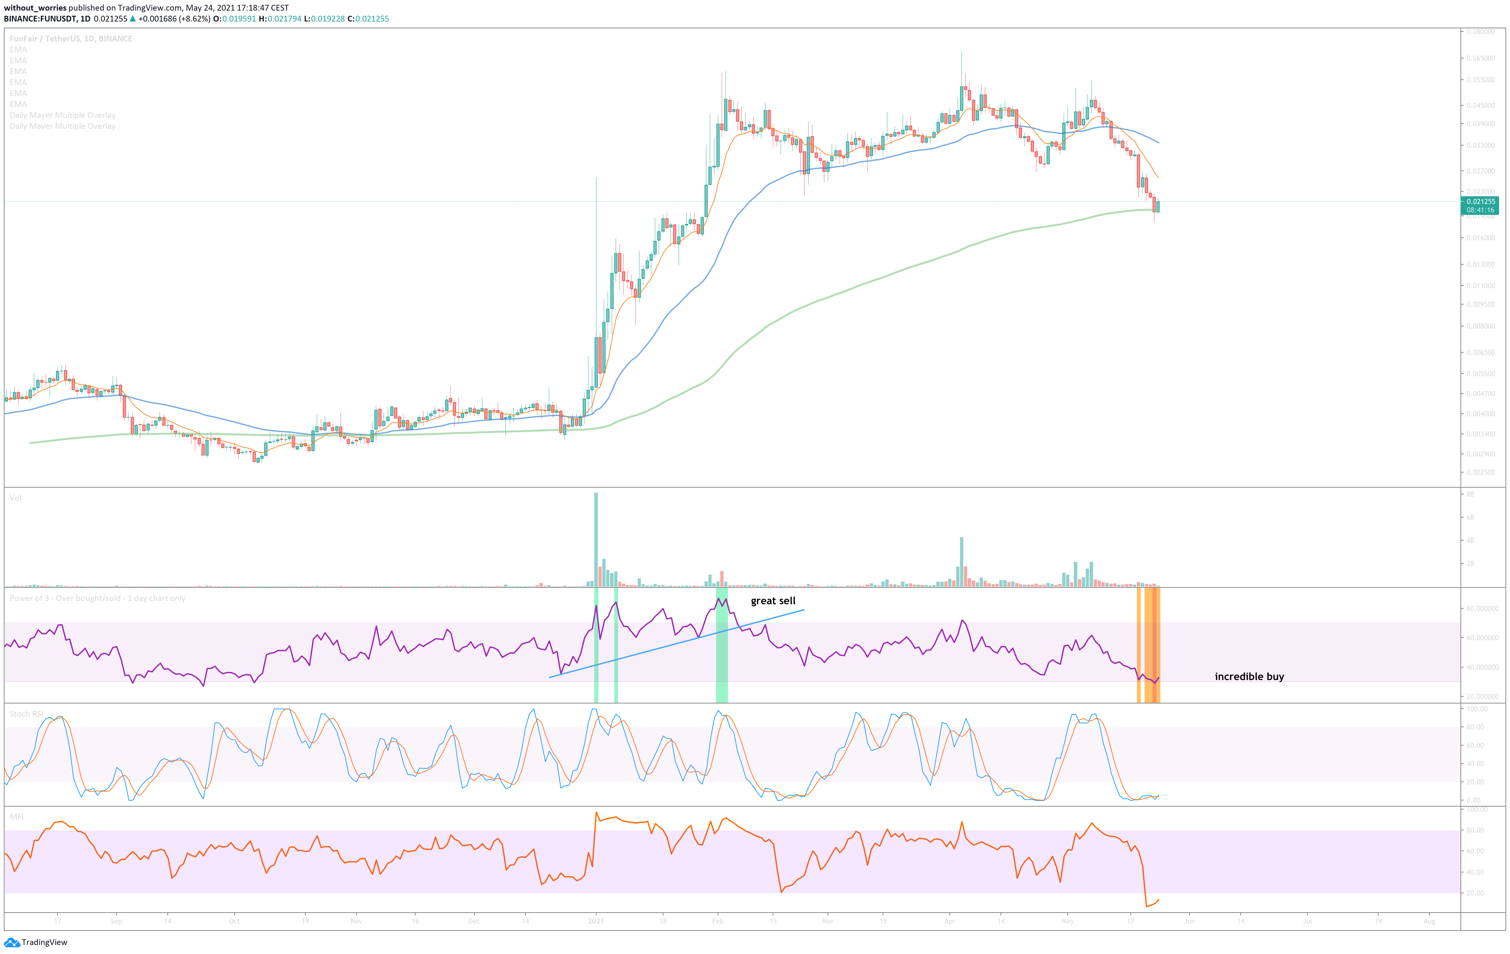Click the 'Sep' label on time axis
Viewport: 1510px width, 954px height.
[116, 922]
